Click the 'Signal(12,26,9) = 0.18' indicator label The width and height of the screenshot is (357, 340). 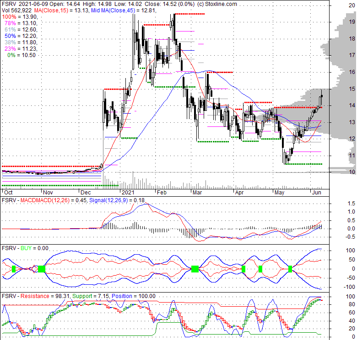click(x=117, y=200)
